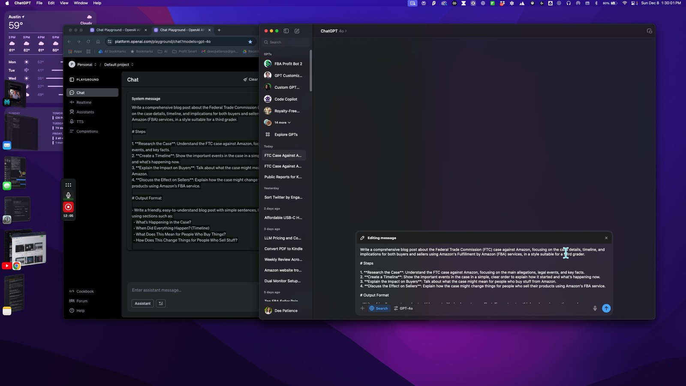Open the Sort Twitter by Enga... conversation
This screenshot has width=686, height=386.
284,197
